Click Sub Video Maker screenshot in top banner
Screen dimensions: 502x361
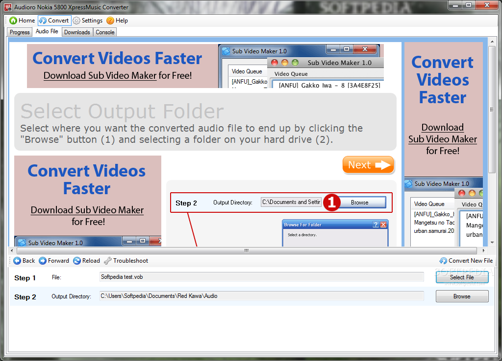tap(301, 66)
